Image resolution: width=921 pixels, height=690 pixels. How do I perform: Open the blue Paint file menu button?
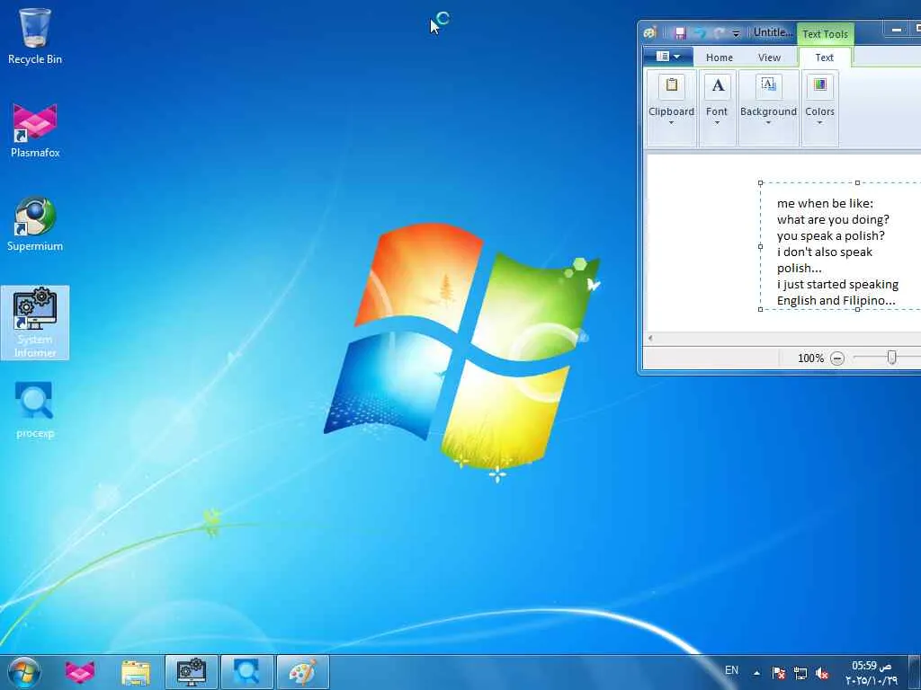668,57
